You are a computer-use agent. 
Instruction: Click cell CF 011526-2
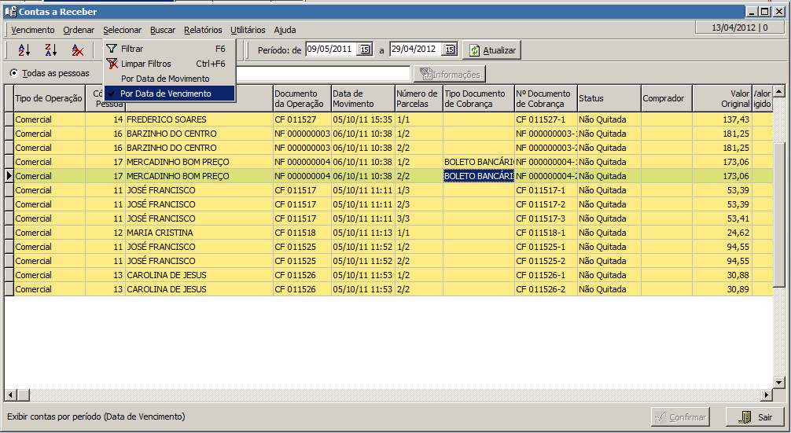click(546, 289)
